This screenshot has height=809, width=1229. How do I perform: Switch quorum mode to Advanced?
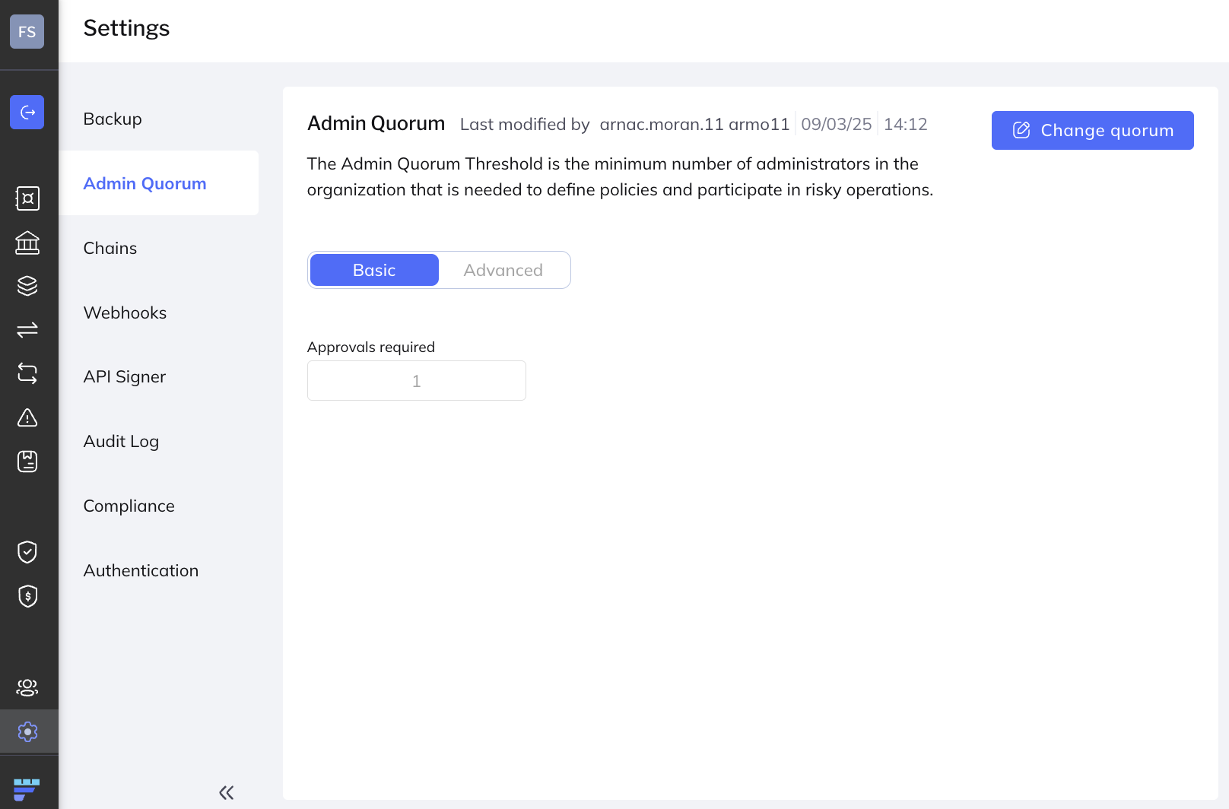click(503, 270)
